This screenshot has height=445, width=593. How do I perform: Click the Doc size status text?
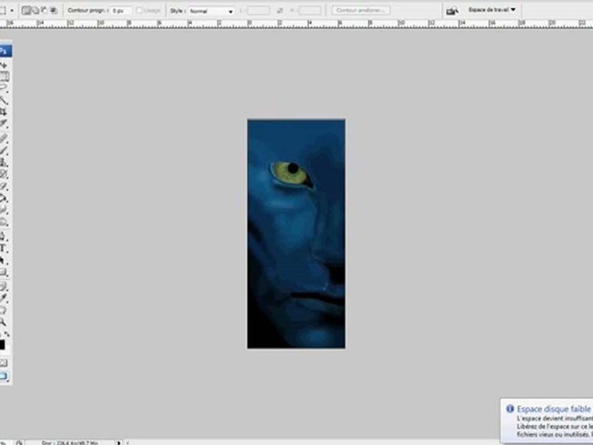tap(70, 443)
